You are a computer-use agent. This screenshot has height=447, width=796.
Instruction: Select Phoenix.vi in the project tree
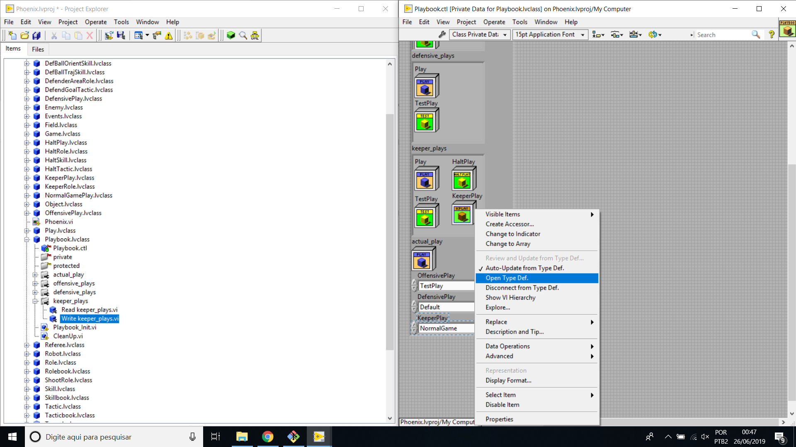click(x=59, y=222)
